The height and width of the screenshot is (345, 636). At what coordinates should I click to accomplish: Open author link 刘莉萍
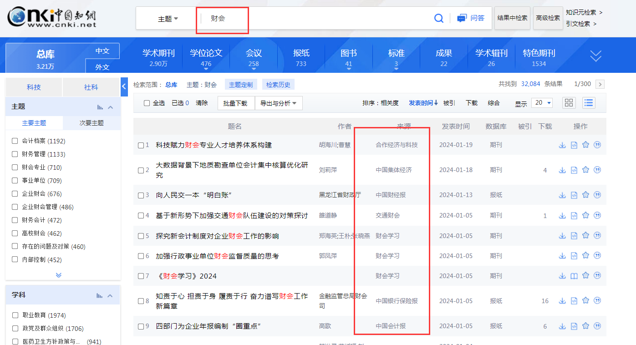[x=328, y=170]
